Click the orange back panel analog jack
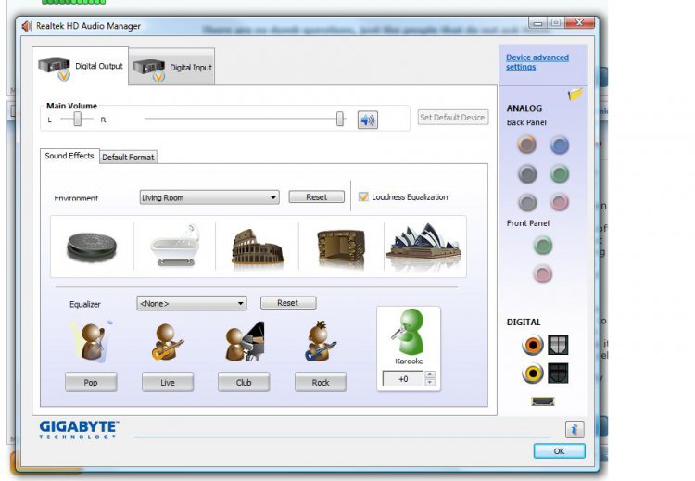695x481 pixels. pos(526,145)
